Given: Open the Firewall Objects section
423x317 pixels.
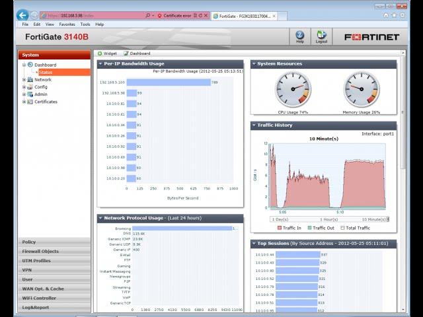Looking at the screenshot, I should (54, 251).
